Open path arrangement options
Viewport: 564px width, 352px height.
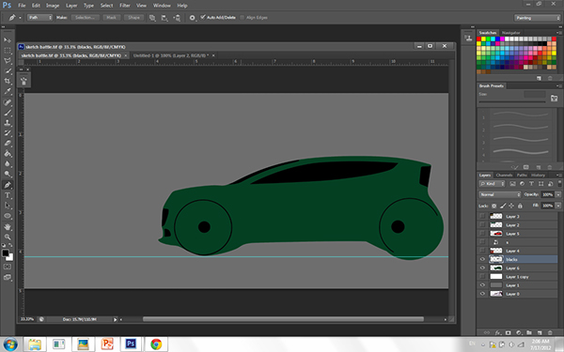[177, 18]
